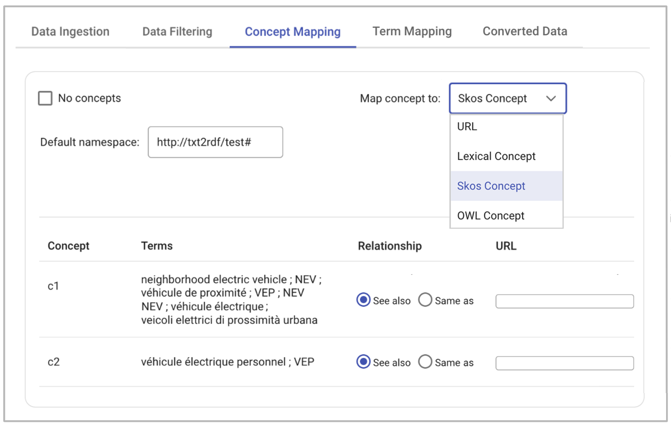Click the URL field for concept c2
This screenshot has height=423, width=671.
(x=564, y=363)
